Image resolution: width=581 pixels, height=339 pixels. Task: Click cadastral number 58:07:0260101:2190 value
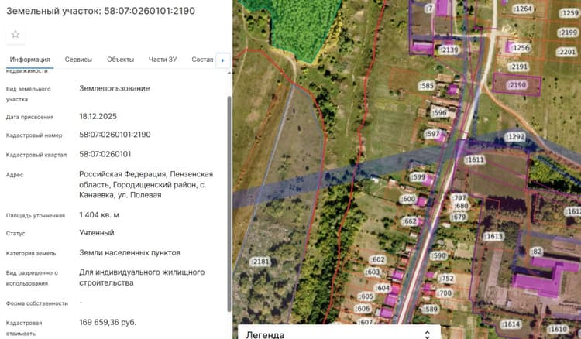pyautogui.click(x=115, y=135)
